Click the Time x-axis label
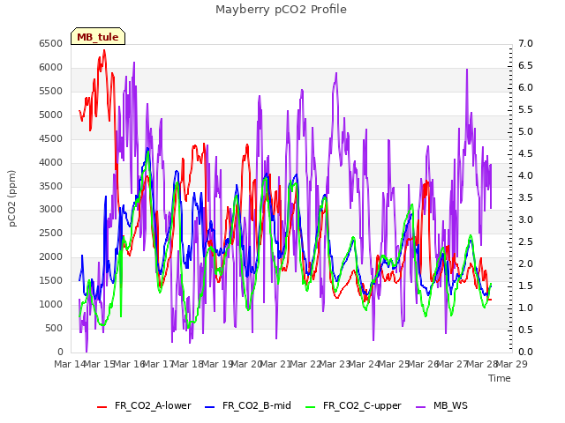This screenshot has width=565, height=423. (500, 378)
